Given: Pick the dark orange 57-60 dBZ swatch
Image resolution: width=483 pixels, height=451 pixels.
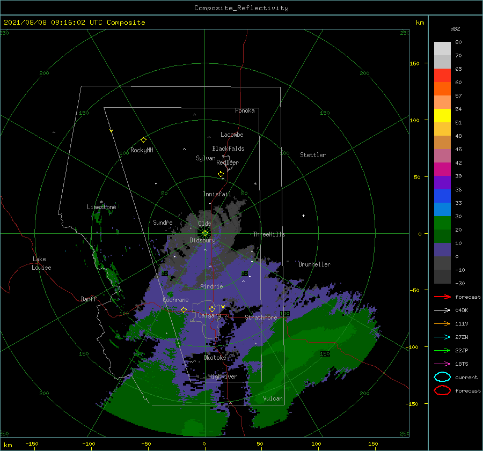Looking at the screenshot, I should 442,89.
